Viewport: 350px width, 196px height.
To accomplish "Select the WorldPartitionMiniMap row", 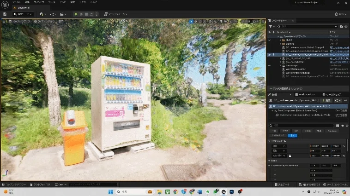I will pyautogui.click(x=298, y=73).
